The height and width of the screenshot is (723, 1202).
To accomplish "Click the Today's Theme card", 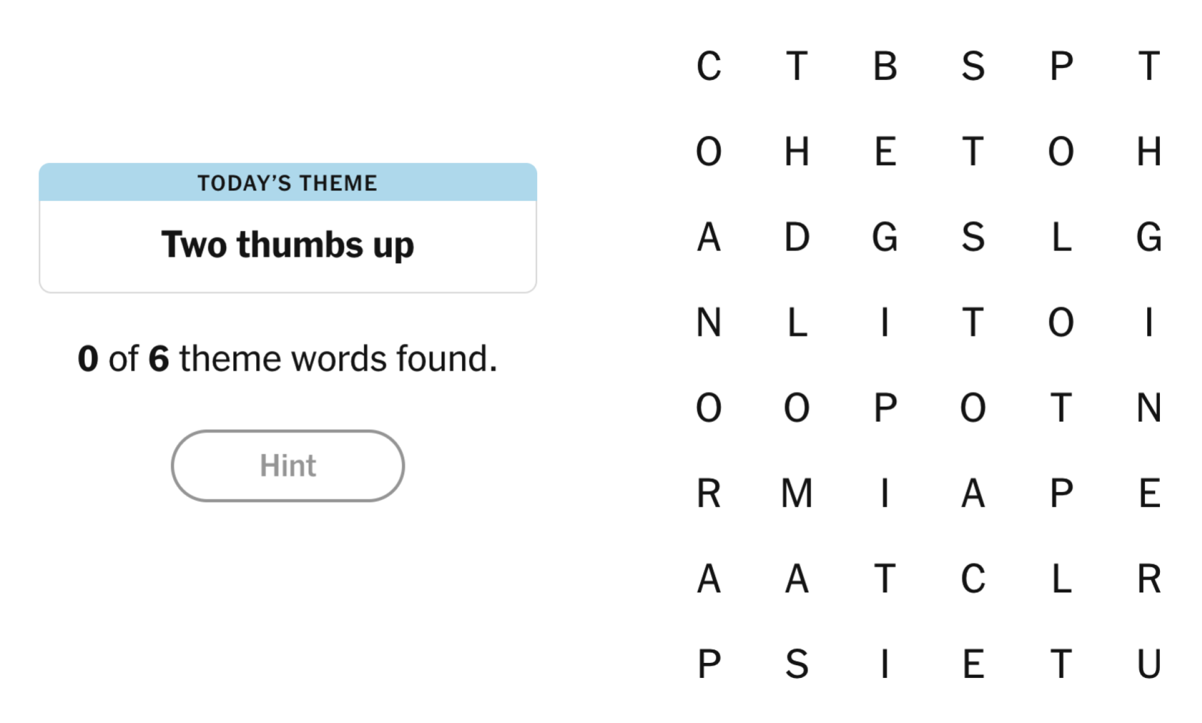I will coord(287,228).
